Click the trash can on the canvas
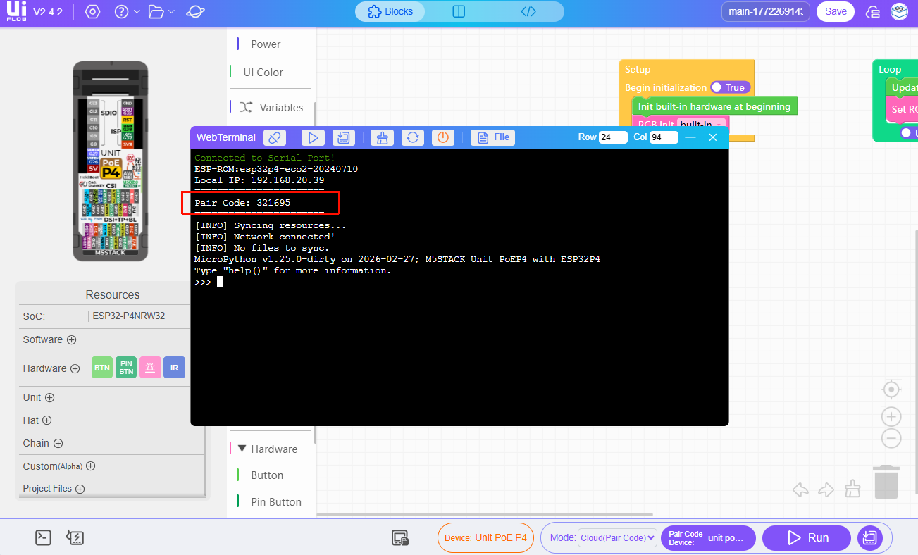918x555 pixels. (x=886, y=482)
